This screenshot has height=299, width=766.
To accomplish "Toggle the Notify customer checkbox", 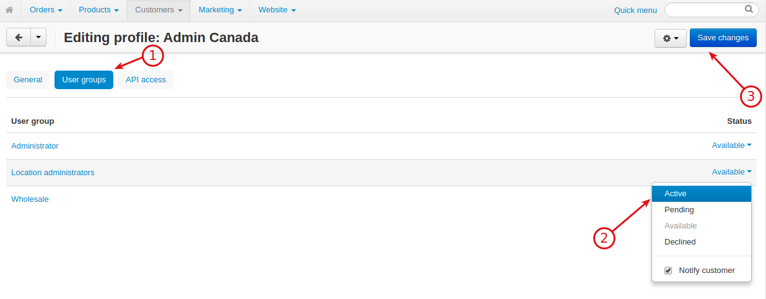I will [x=668, y=271].
